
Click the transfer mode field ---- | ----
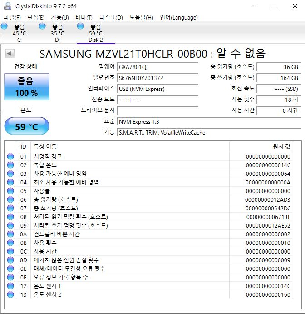157,100
